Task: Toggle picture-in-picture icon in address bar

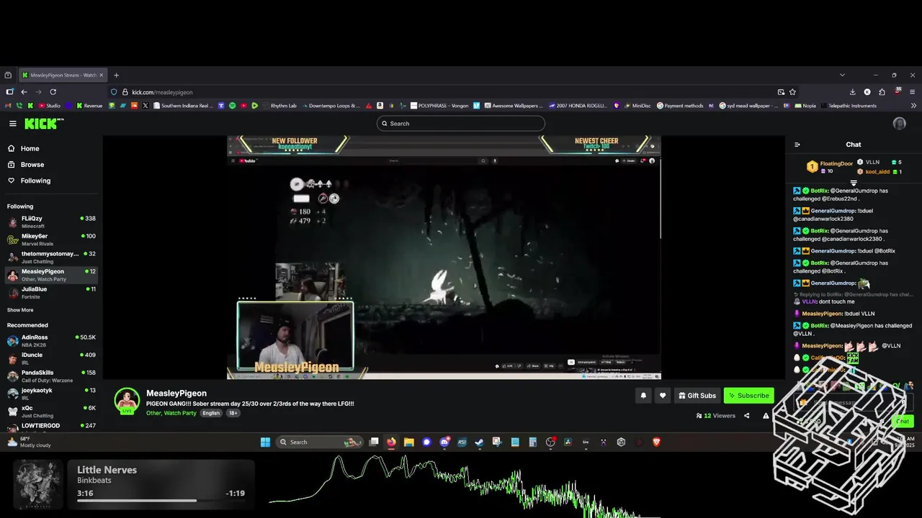Action: click(781, 92)
